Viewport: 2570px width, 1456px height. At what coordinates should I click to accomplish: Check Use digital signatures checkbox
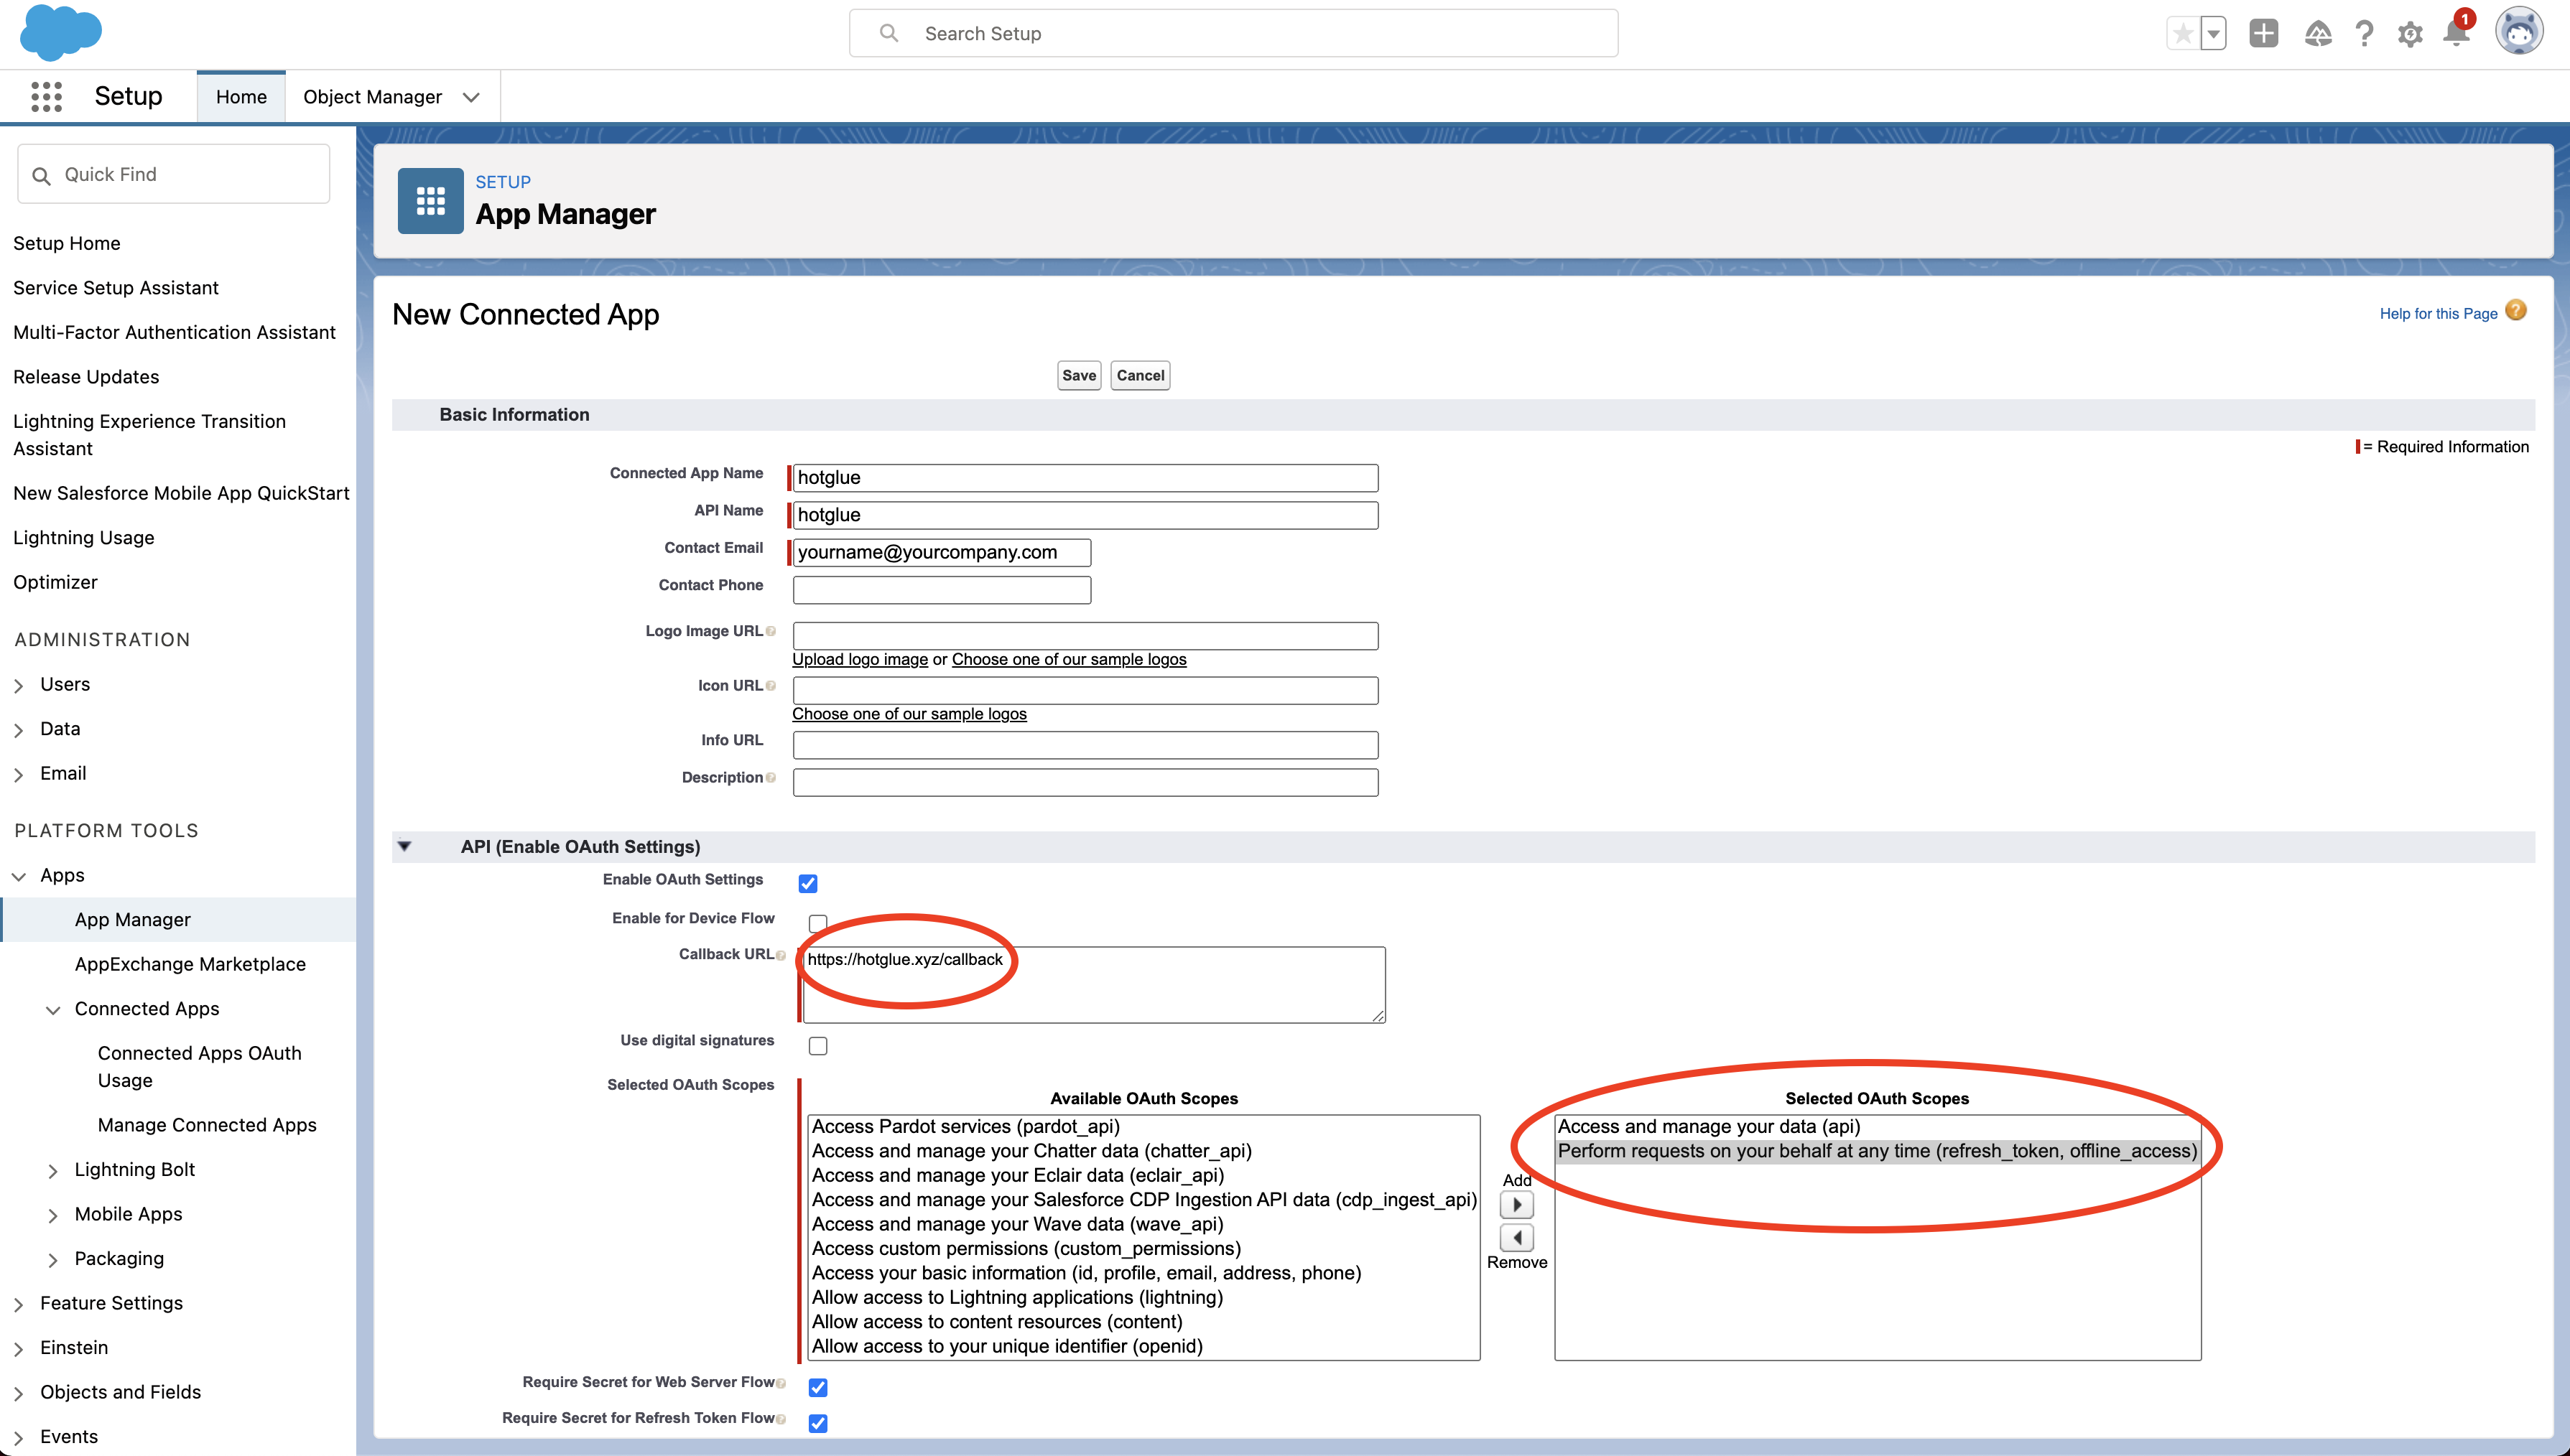click(818, 1046)
